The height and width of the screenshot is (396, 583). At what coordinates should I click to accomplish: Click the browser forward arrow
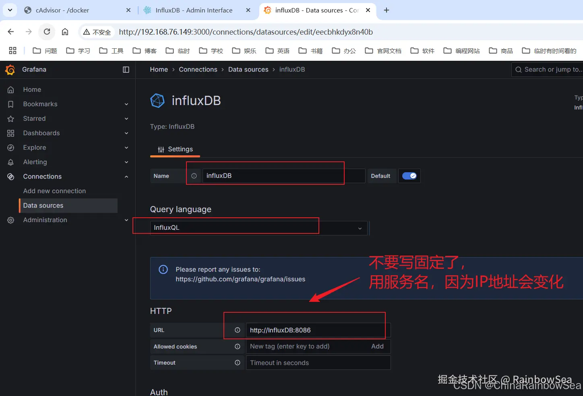click(x=29, y=32)
